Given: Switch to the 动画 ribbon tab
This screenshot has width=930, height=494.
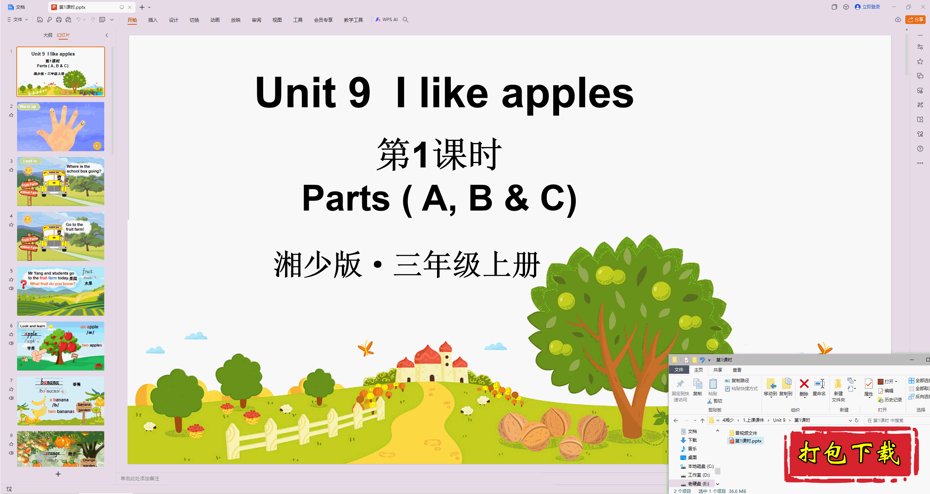Looking at the screenshot, I should (215, 20).
